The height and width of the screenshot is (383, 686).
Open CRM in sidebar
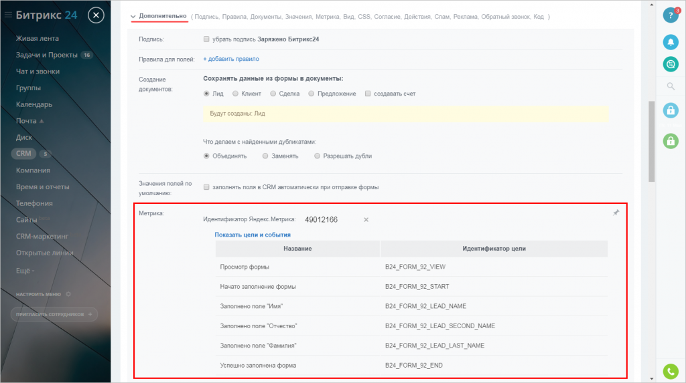click(x=23, y=153)
